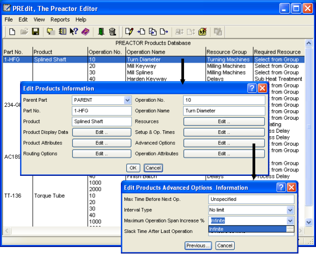Open the Help menu

click(x=81, y=20)
